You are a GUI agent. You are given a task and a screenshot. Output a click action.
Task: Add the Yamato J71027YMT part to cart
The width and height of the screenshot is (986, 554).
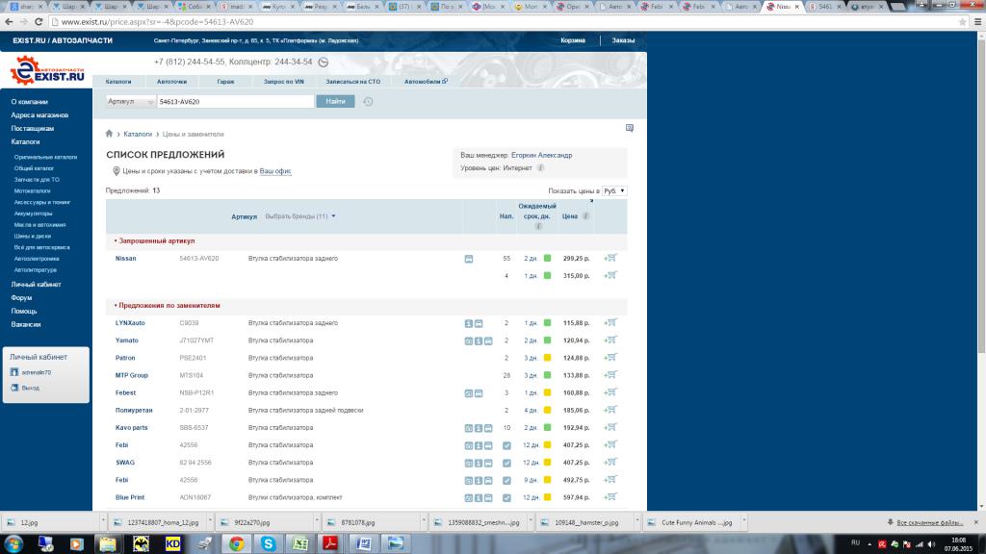tap(610, 340)
